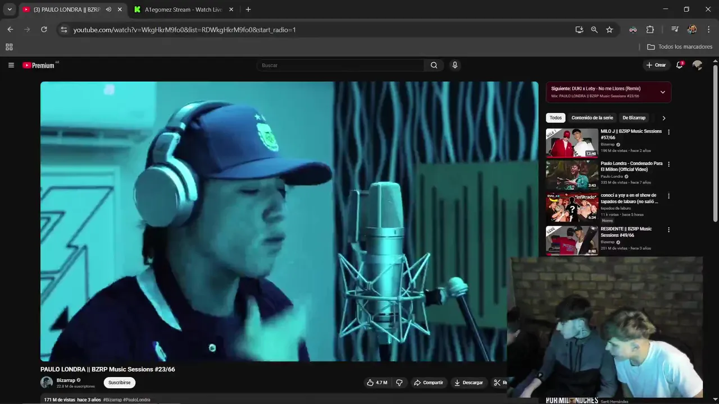719x404 pixels.
Task: Click the #Bizarrap hashtag
Action: tap(112, 400)
